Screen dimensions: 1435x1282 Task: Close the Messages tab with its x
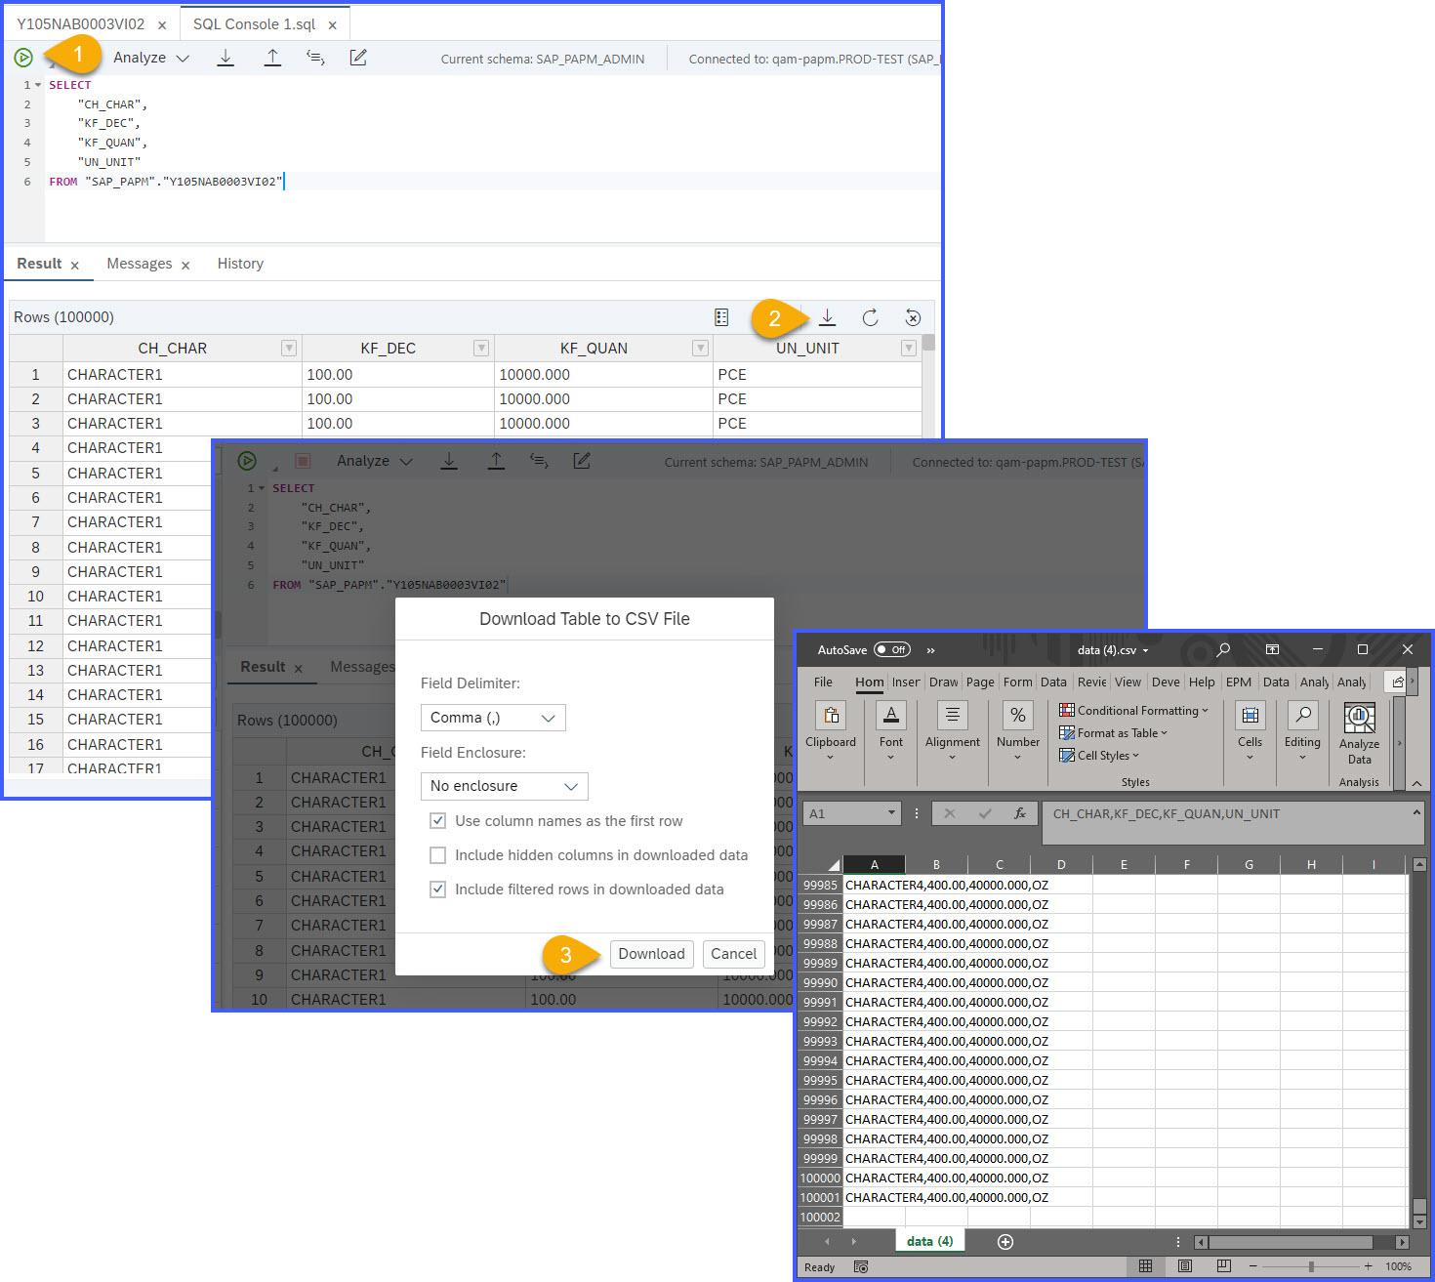(185, 265)
